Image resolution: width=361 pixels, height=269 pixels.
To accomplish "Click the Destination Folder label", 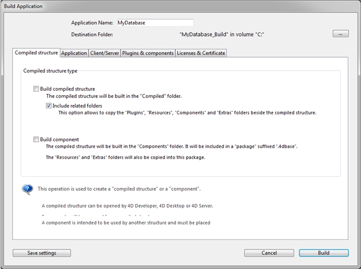I will click(92, 34).
